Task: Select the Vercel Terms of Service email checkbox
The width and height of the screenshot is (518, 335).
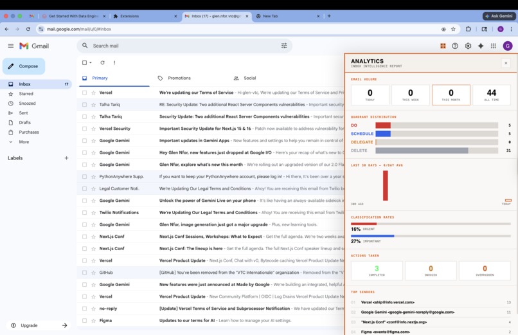Action: coord(85,93)
